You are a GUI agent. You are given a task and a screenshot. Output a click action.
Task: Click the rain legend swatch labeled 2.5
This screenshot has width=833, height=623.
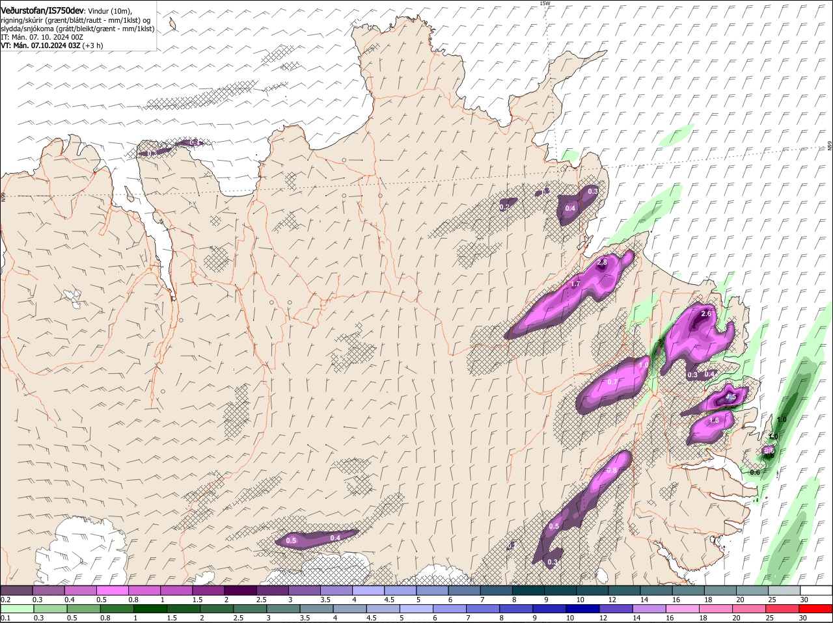tap(249, 609)
